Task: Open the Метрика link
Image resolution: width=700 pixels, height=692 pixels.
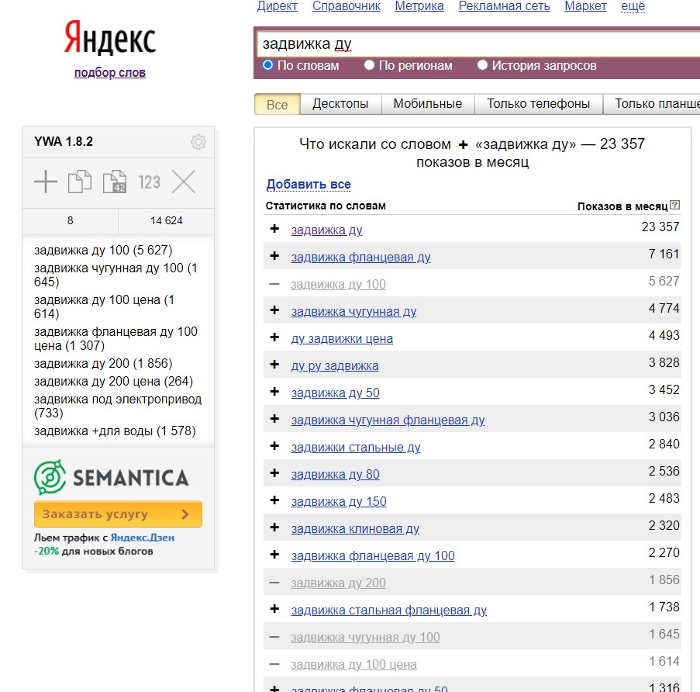Action: pos(419,5)
